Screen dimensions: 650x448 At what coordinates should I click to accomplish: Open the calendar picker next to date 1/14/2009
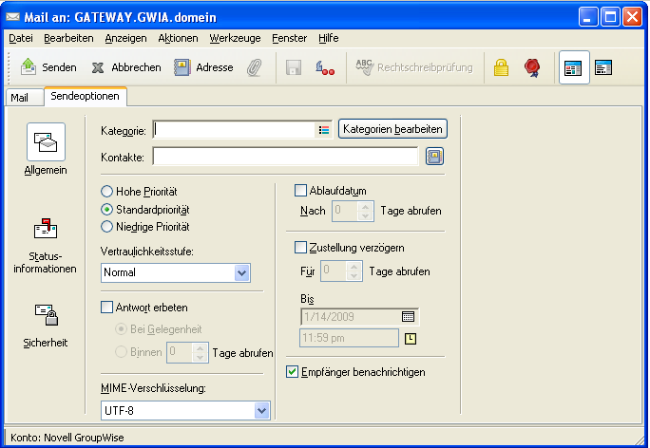(x=408, y=317)
